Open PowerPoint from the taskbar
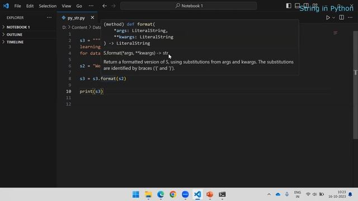This screenshot has height=201, width=358. (x=210, y=194)
